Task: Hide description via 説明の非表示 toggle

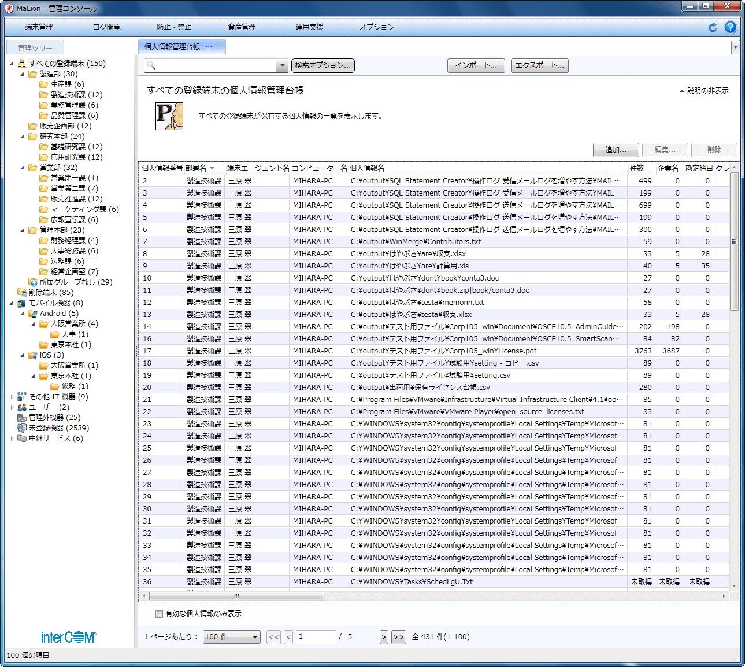Action: [x=704, y=91]
